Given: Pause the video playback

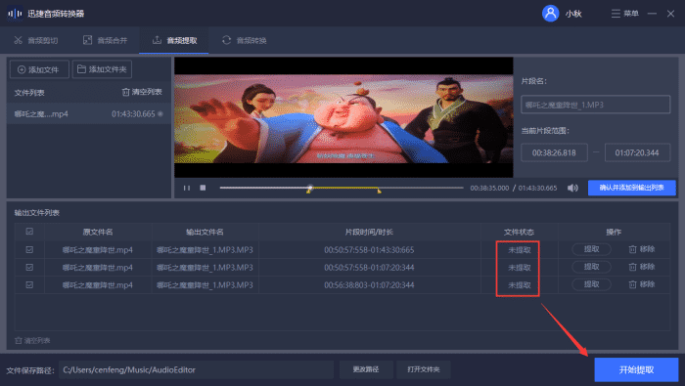Looking at the screenshot, I should [x=187, y=188].
